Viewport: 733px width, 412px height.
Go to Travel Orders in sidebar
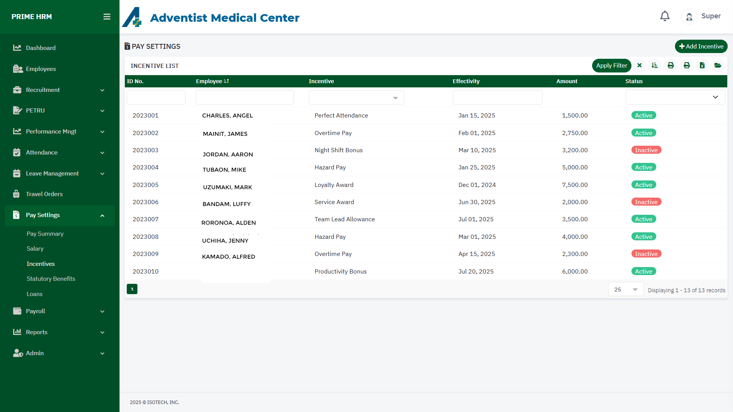point(44,194)
